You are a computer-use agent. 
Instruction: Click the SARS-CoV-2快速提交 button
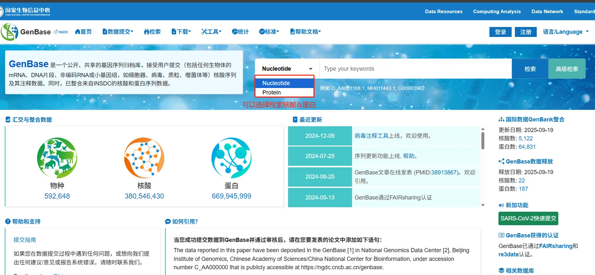click(528, 218)
